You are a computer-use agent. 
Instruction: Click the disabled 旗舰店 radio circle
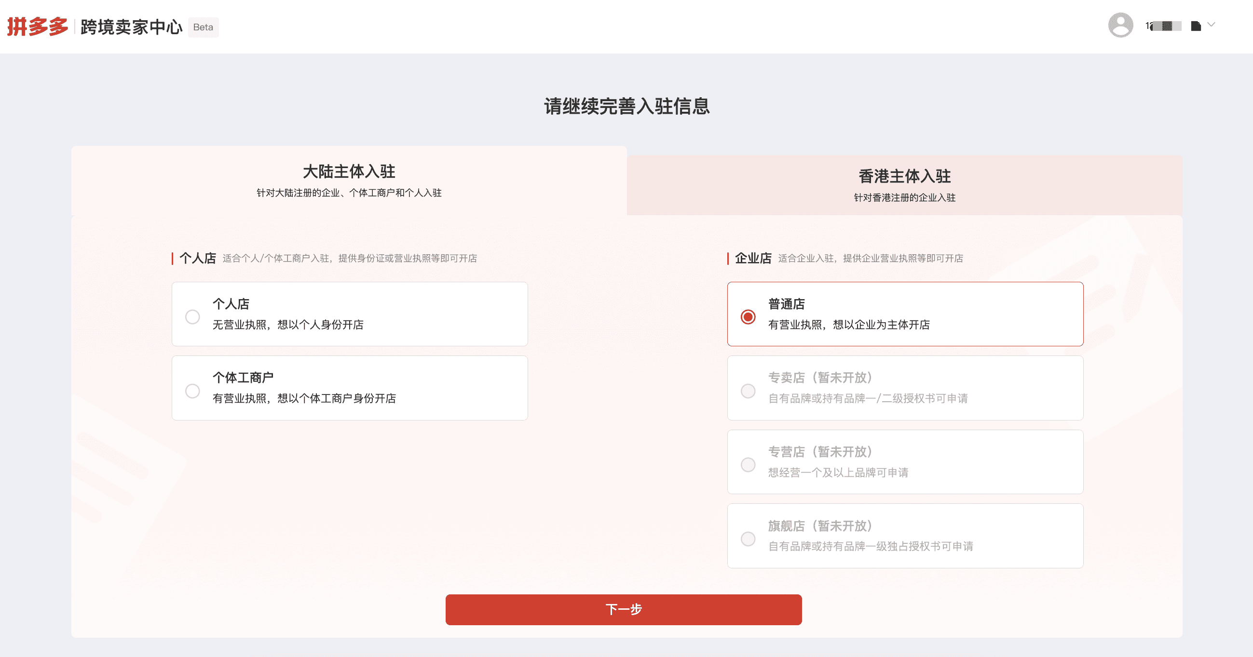[x=749, y=539]
